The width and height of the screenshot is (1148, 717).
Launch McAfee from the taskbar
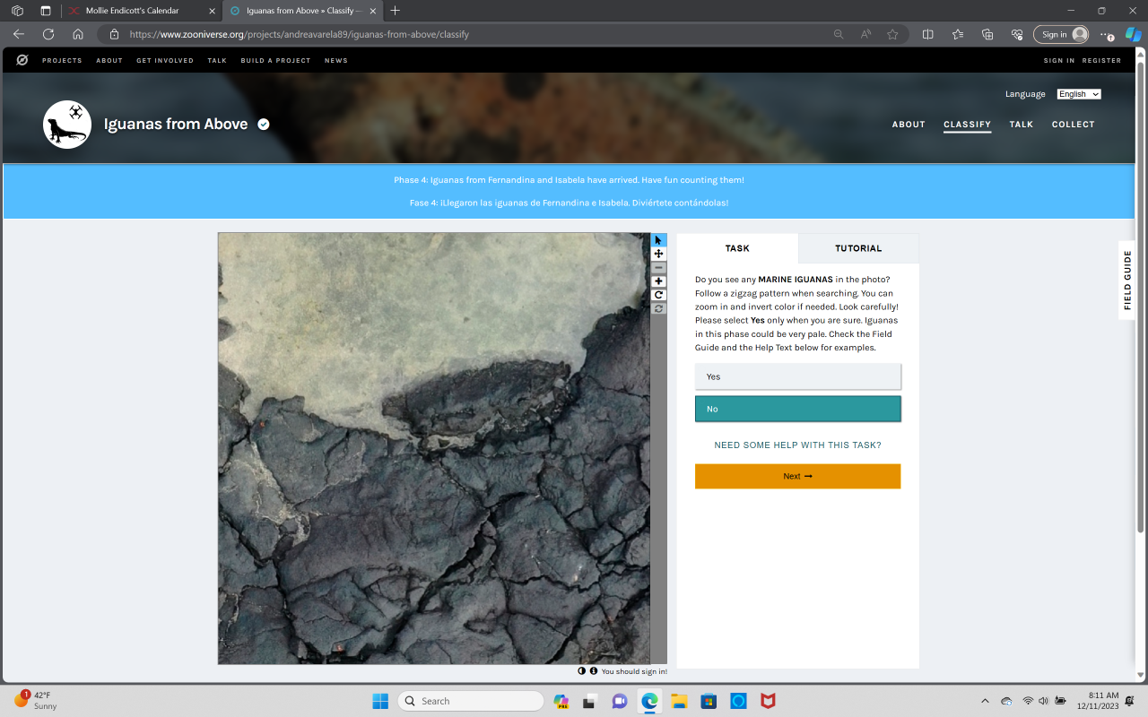768,701
